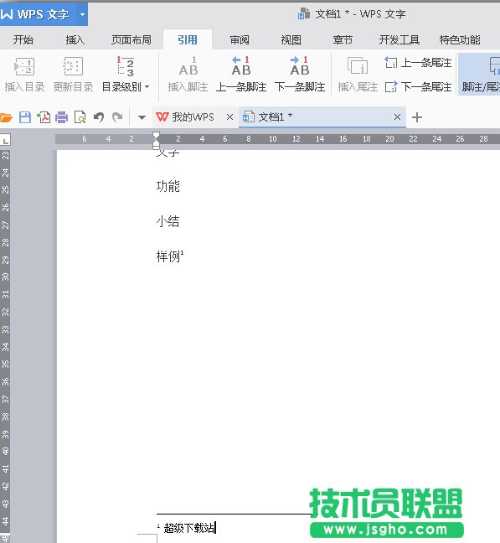Screen dimensions: 500x543
Task: Save the document with the floppy icon
Action: pos(25,117)
